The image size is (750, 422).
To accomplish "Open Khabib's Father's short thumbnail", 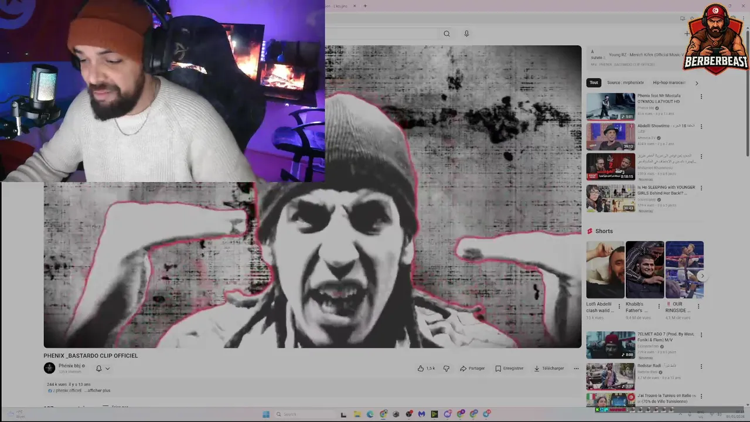I will 645,270.
